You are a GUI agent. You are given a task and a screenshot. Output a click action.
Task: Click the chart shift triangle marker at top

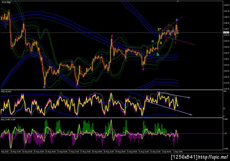tap(178, 1)
